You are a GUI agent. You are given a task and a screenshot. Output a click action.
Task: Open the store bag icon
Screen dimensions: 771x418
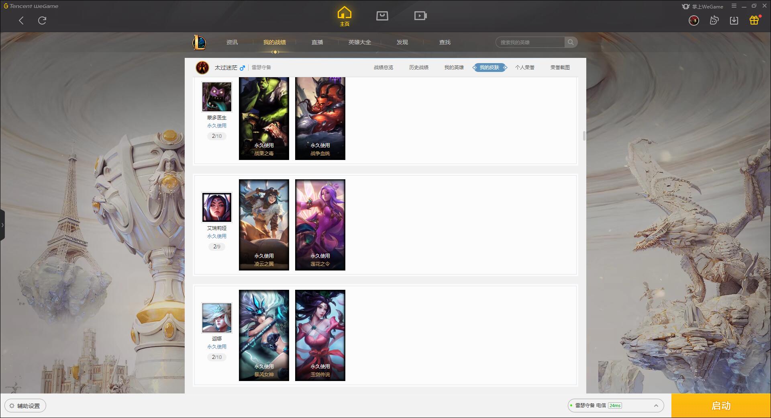pos(382,16)
